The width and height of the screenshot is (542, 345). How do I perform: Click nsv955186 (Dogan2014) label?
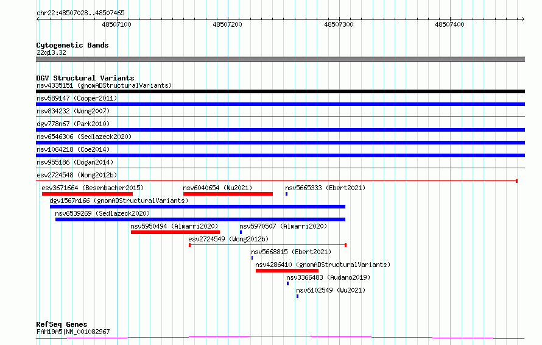[75, 162]
